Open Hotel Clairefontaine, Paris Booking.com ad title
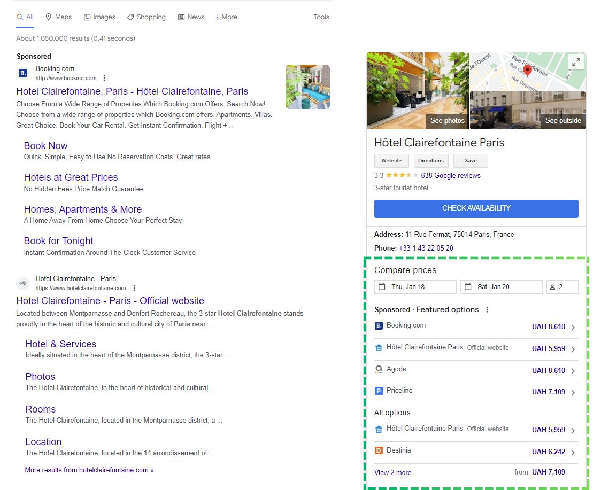The image size is (609, 490). 132,91
